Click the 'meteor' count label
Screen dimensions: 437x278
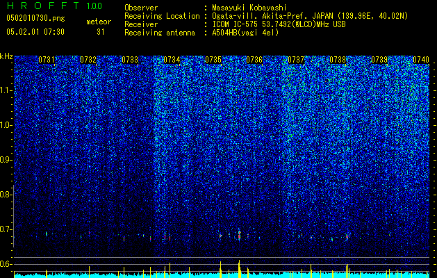pos(99,22)
